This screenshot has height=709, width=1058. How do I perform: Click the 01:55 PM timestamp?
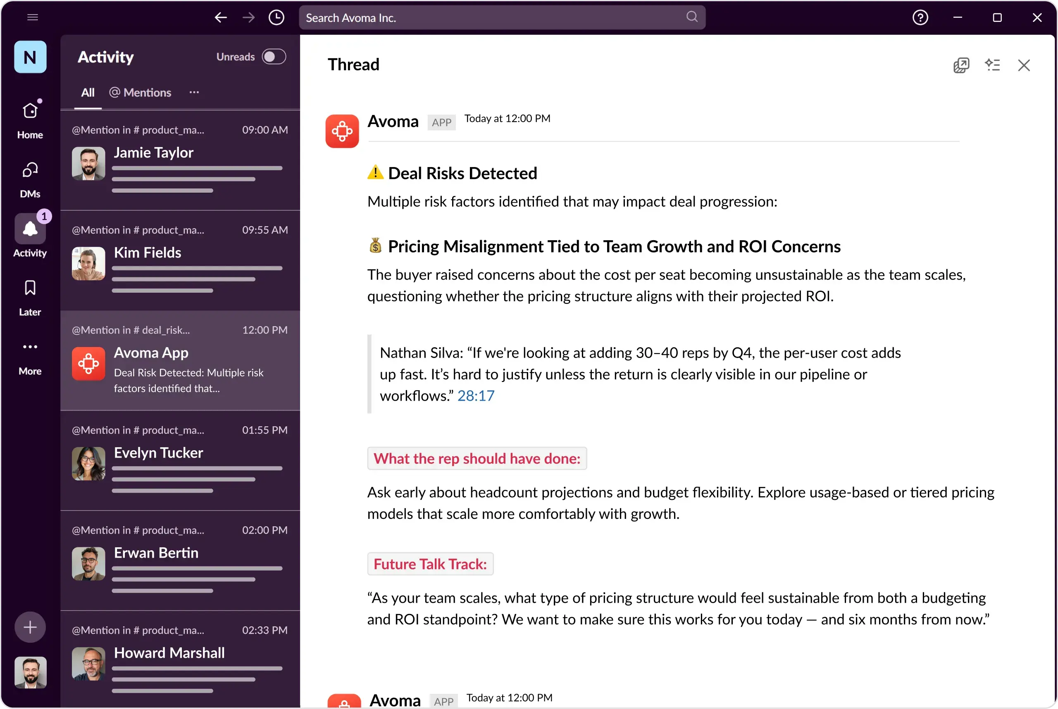265,430
